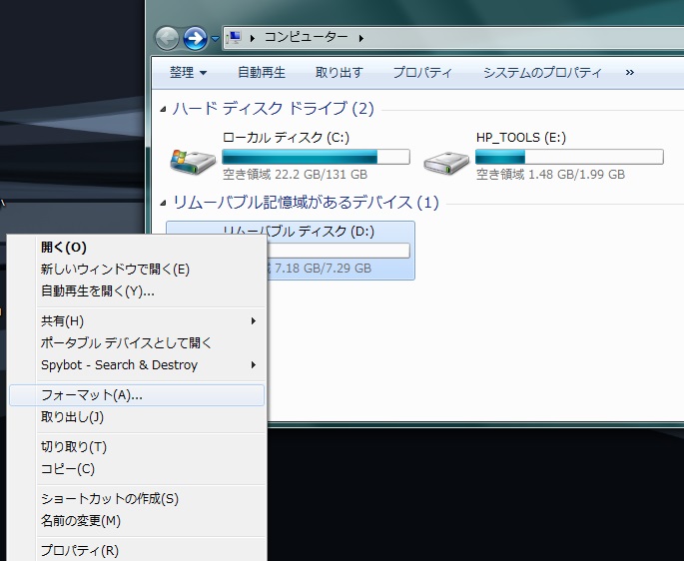Viewport: 684px width, 561px height.
Task: Click the D: drive capacity bar
Action: 339,251
